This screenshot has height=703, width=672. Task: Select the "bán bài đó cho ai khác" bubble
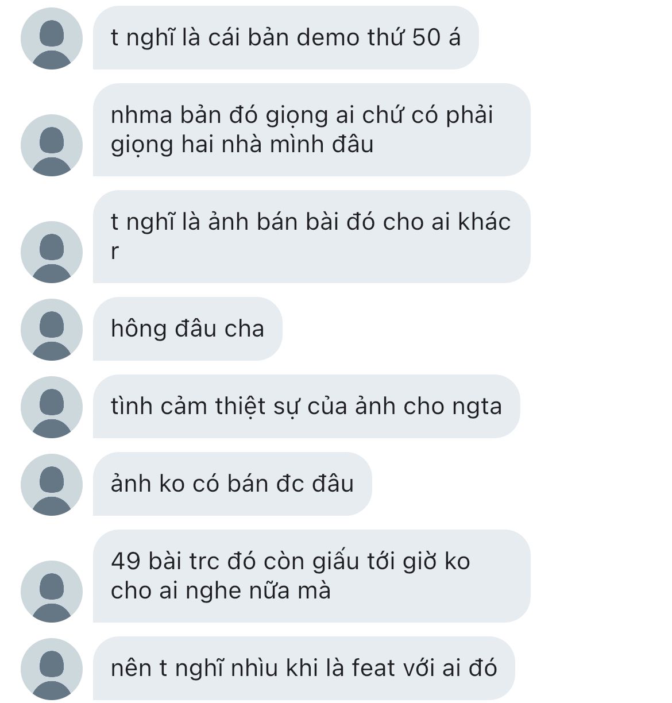311,237
